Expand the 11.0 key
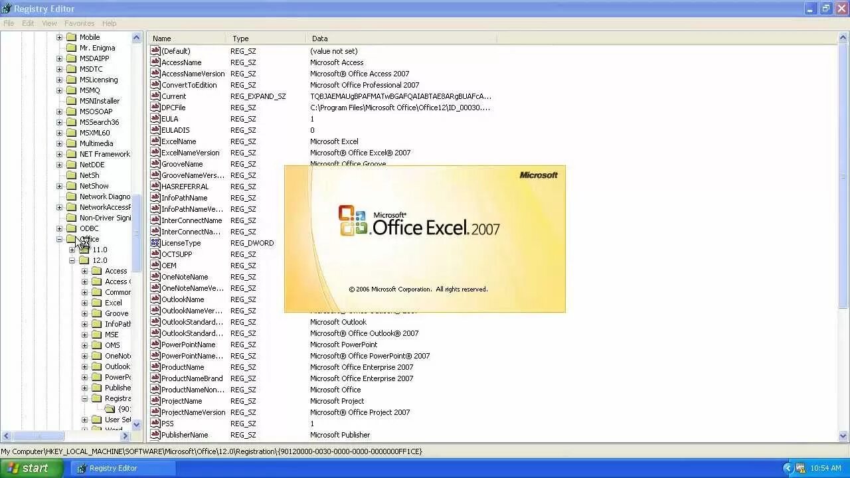This screenshot has height=478, width=850. [72, 250]
